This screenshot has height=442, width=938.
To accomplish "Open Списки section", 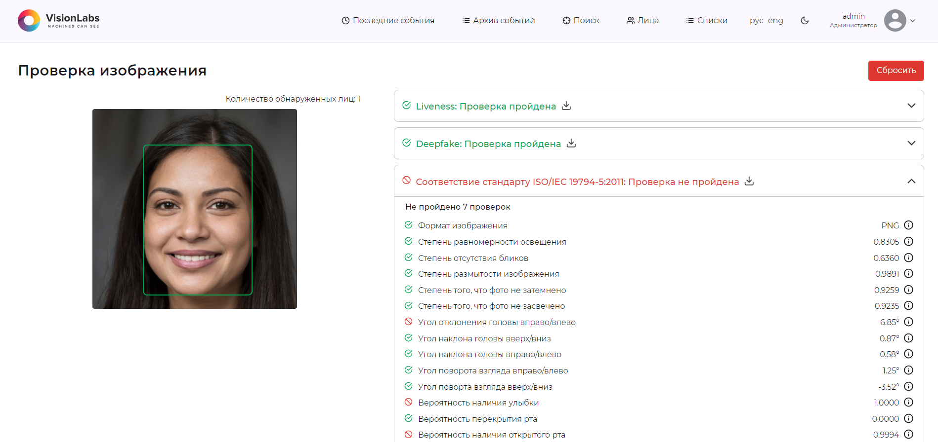I will 707,20.
